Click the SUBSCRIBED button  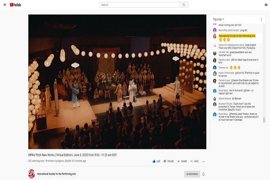[x=192, y=174]
